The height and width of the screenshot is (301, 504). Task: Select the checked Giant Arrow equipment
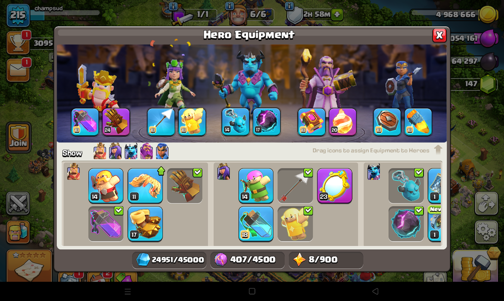click(x=295, y=186)
